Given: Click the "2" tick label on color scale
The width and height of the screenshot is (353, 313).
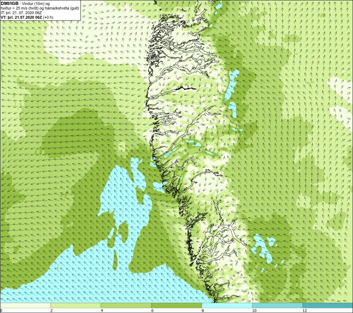Looking at the screenshot, I should click(x=52, y=311).
